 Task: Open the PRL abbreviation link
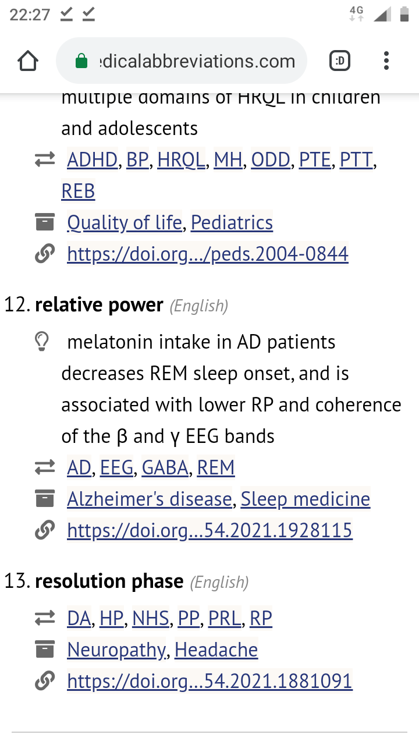pyautogui.click(x=225, y=618)
